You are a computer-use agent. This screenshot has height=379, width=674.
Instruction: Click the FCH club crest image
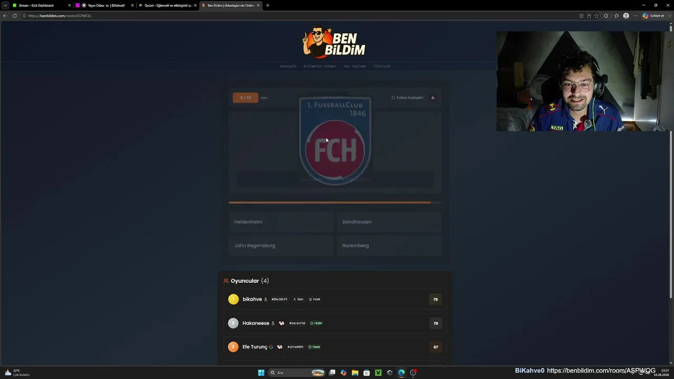(335, 141)
